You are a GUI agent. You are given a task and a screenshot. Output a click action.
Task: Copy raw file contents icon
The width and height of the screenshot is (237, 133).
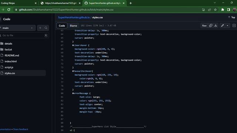[211, 25]
